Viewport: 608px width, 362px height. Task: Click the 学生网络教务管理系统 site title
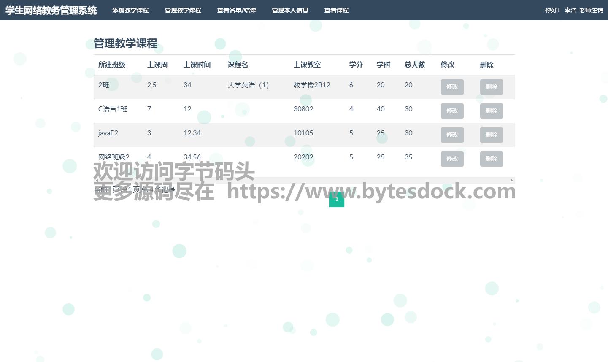tap(51, 10)
